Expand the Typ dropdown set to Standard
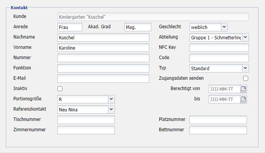Image resolution: width=265 pixels, height=153 pixels. click(245, 68)
